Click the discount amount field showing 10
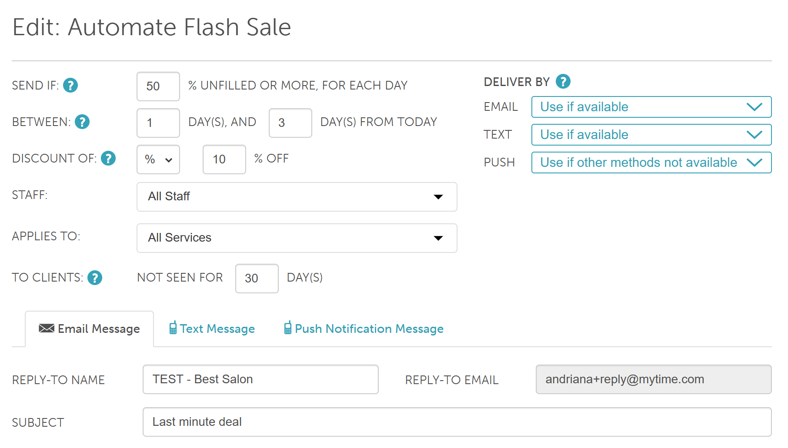Viewport: 788px width, 448px height. tap(224, 159)
